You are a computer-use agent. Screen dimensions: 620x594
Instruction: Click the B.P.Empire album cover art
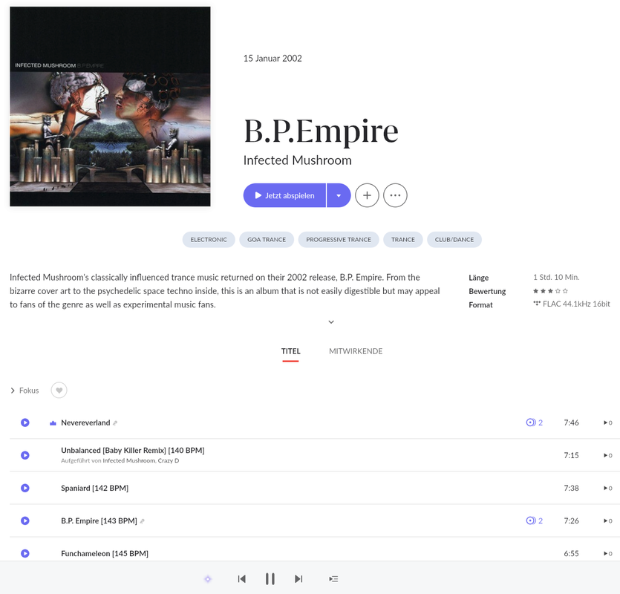(x=110, y=106)
